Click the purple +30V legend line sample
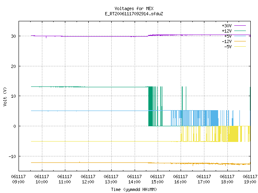The image size is (258, 193). 240,25
